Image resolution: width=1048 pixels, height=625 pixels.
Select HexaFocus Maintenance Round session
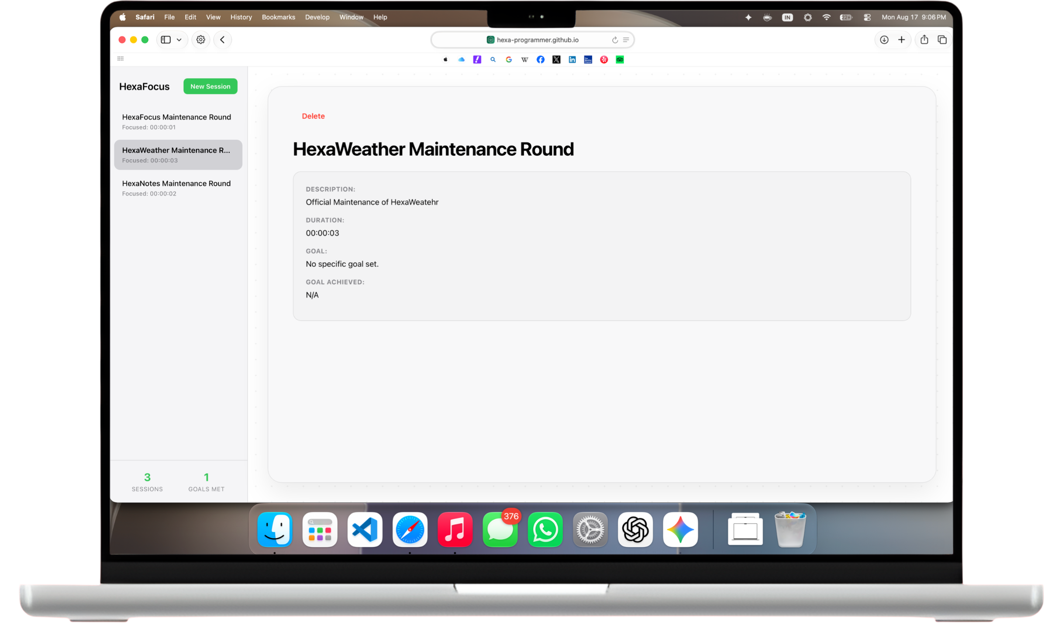click(178, 122)
